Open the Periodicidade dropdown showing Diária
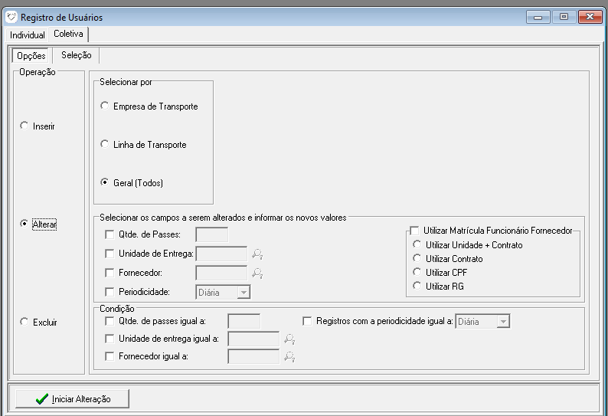This screenshot has height=416, width=608. [243, 292]
